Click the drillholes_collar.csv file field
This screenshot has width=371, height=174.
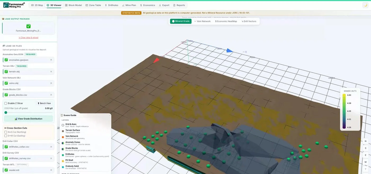pyautogui.click(x=28, y=147)
